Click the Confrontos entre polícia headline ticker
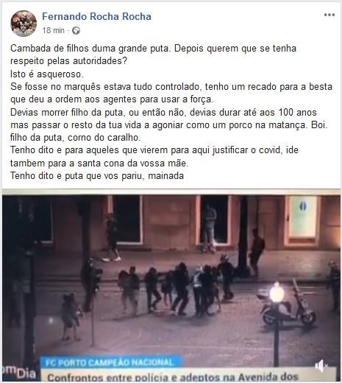342x383 pixels. click(x=171, y=376)
